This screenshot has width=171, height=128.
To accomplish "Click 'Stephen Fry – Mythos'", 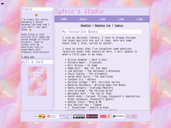I will [82, 79].
